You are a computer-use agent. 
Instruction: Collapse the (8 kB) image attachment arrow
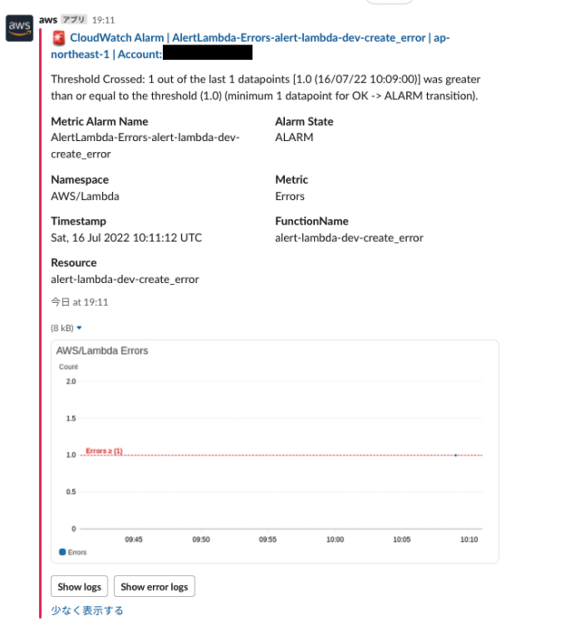point(79,327)
